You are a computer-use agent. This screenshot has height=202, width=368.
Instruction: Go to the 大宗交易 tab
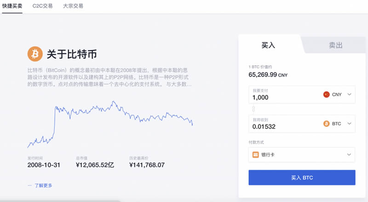73,6
